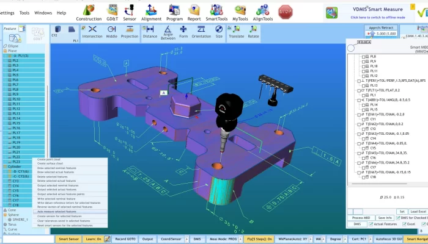Open the AlignTools icon
The width and height of the screenshot is (428, 244).
pyautogui.click(x=263, y=13)
